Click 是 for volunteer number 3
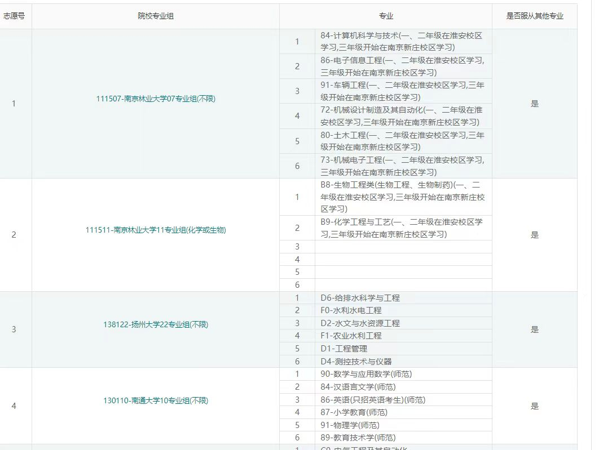 tap(534, 330)
